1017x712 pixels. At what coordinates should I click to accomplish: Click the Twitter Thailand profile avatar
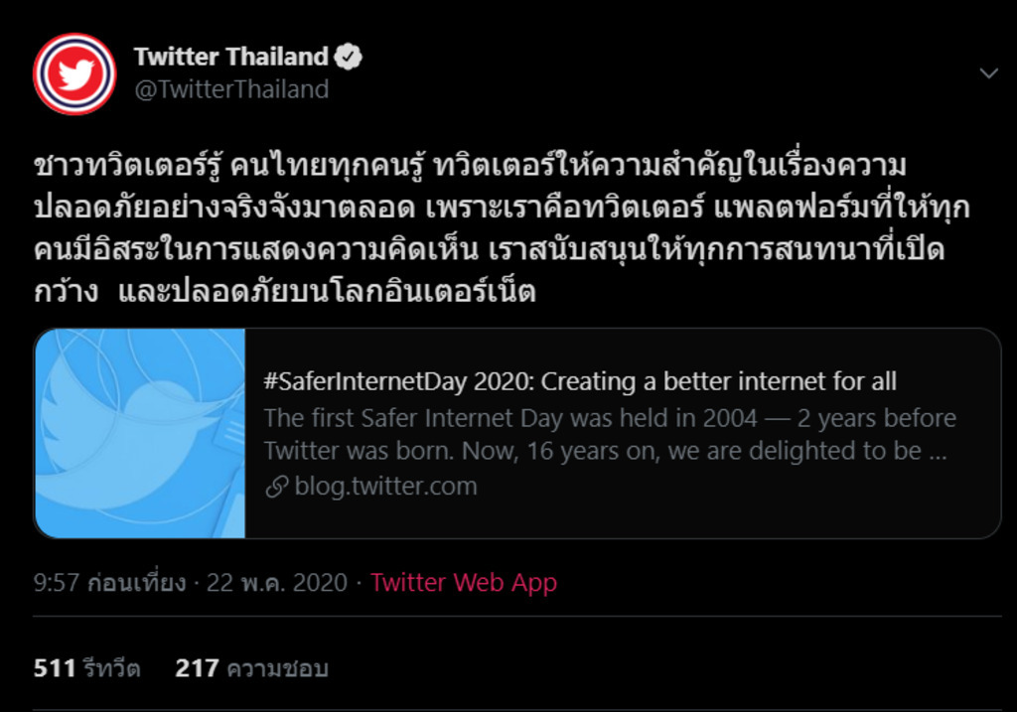point(74,74)
